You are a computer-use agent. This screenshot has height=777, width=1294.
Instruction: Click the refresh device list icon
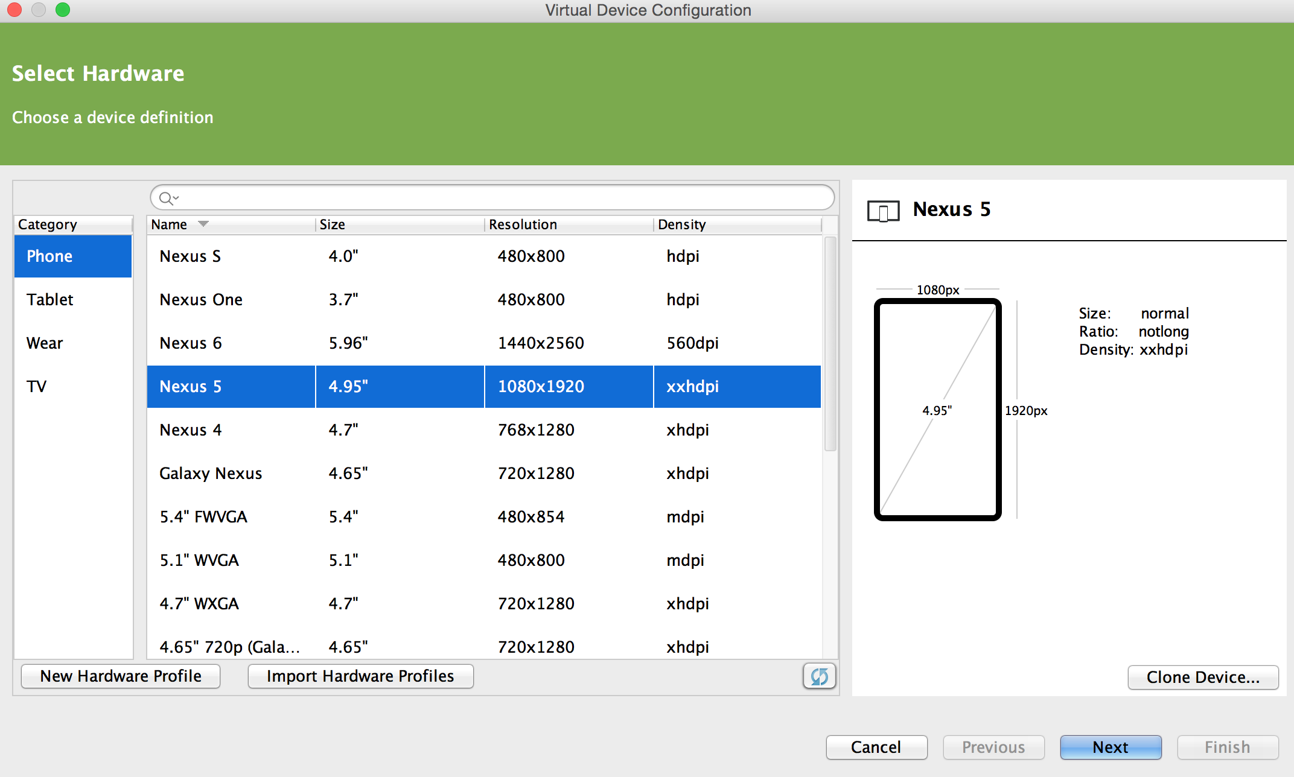(x=819, y=676)
